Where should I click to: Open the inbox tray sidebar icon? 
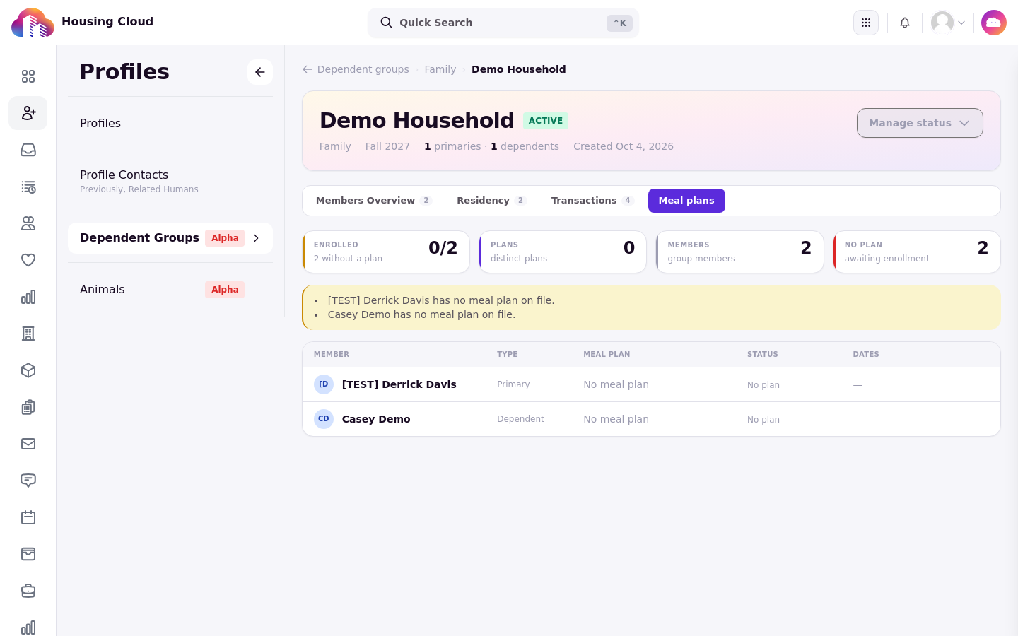(x=28, y=150)
